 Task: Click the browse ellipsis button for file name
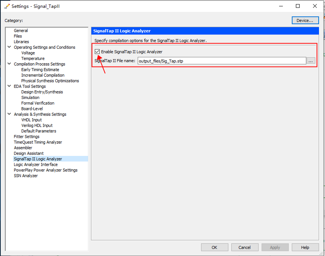pyautogui.click(x=311, y=61)
